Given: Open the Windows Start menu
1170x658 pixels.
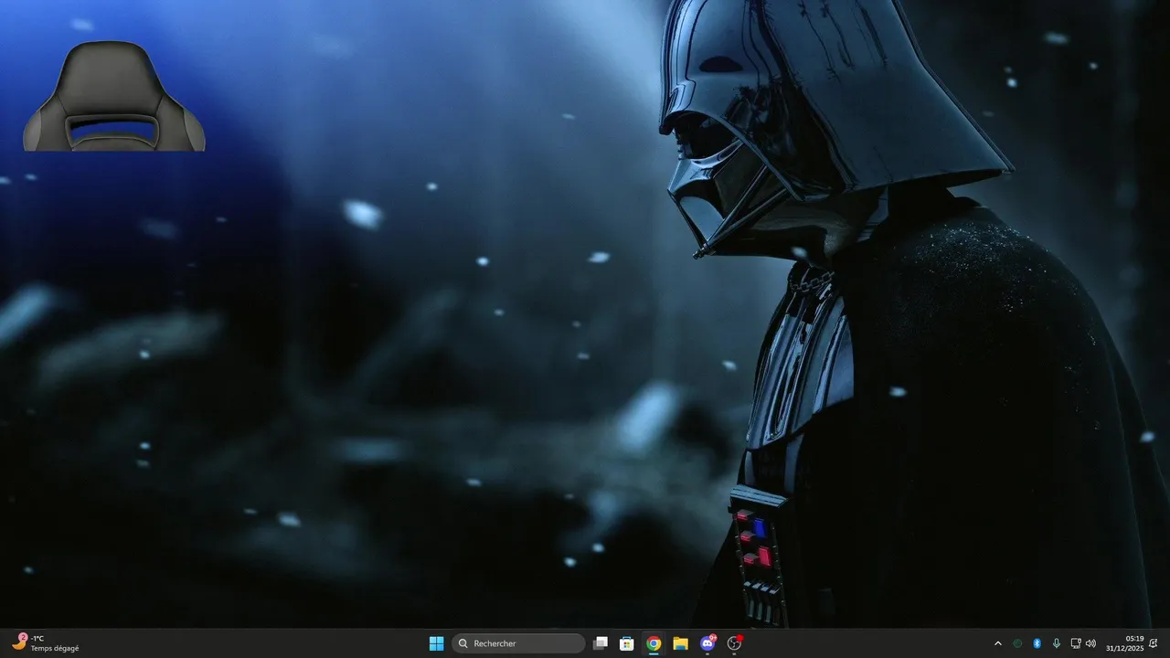Looking at the screenshot, I should [436, 643].
